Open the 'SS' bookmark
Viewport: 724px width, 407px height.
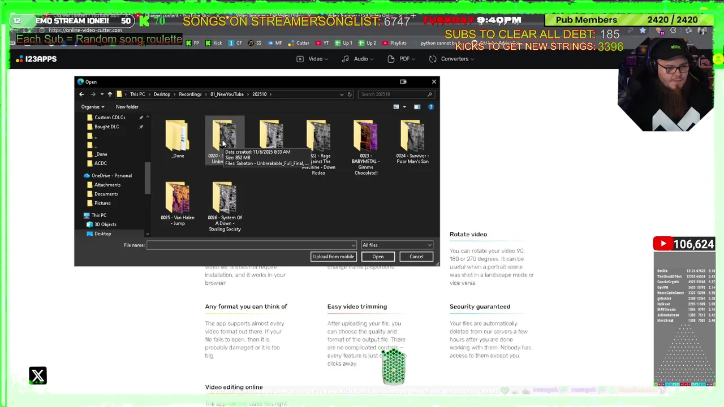click(x=255, y=43)
